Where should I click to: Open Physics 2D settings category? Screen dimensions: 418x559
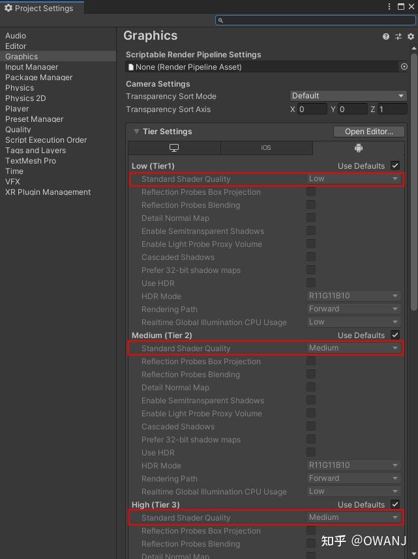click(25, 98)
